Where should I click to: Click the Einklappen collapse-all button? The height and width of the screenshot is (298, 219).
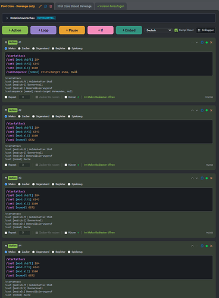tap(206, 30)
